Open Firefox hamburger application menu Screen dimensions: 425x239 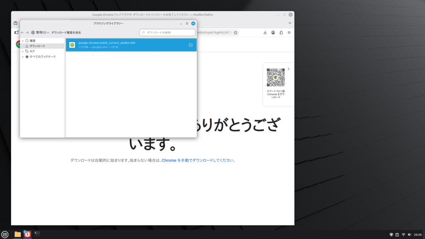[x=289, y=33]
